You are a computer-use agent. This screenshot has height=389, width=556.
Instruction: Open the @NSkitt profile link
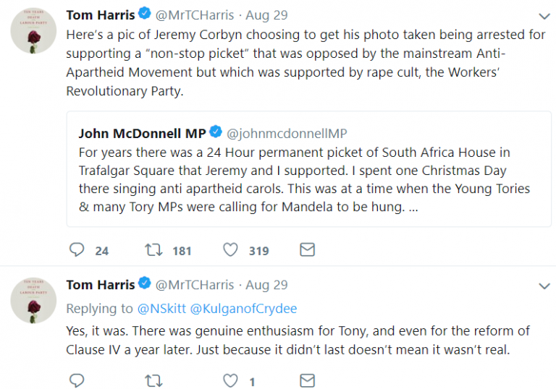[x=161, y=308]
